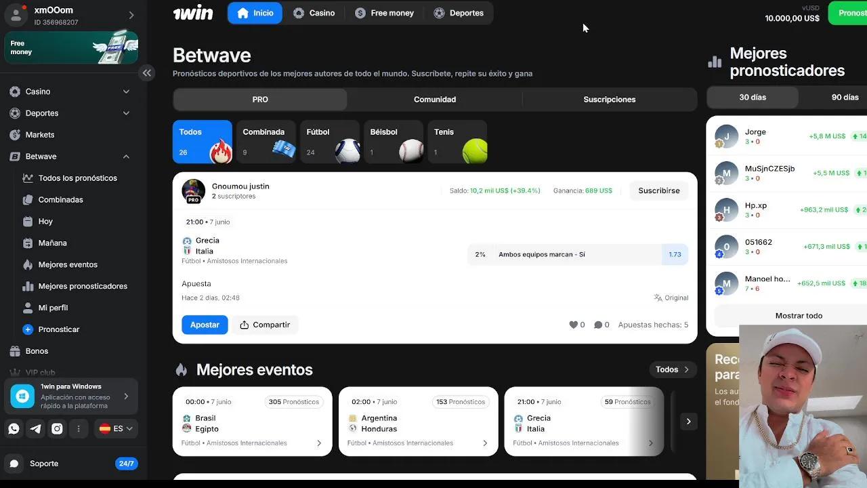Click blue Apostar button
Viewport: 867px width, 488px height.
(x=205, y=325)
